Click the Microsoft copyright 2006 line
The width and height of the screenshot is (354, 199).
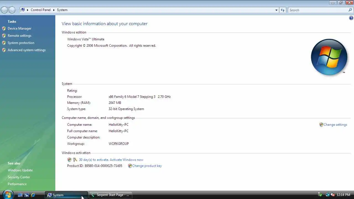(111, 46)
